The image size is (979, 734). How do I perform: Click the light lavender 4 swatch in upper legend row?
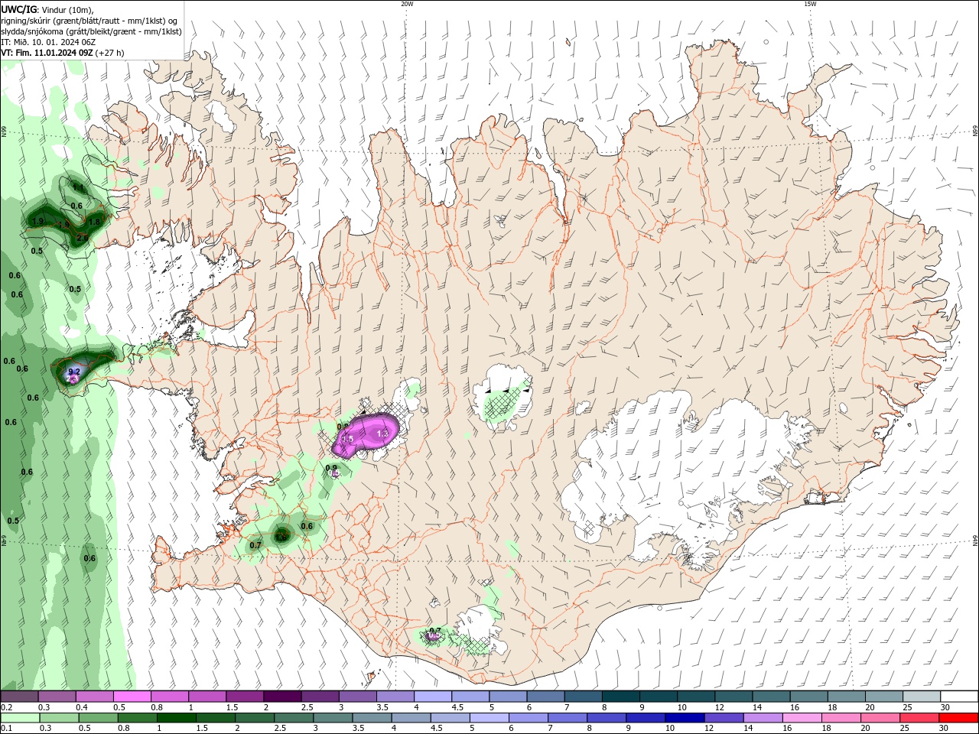point(432,697)
